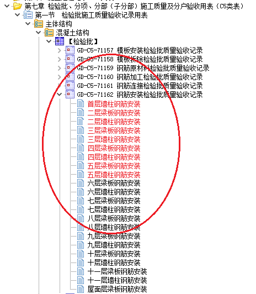The image size is (256, 294).
Task: Click the list icon next to 第一节
Action: 28,15
